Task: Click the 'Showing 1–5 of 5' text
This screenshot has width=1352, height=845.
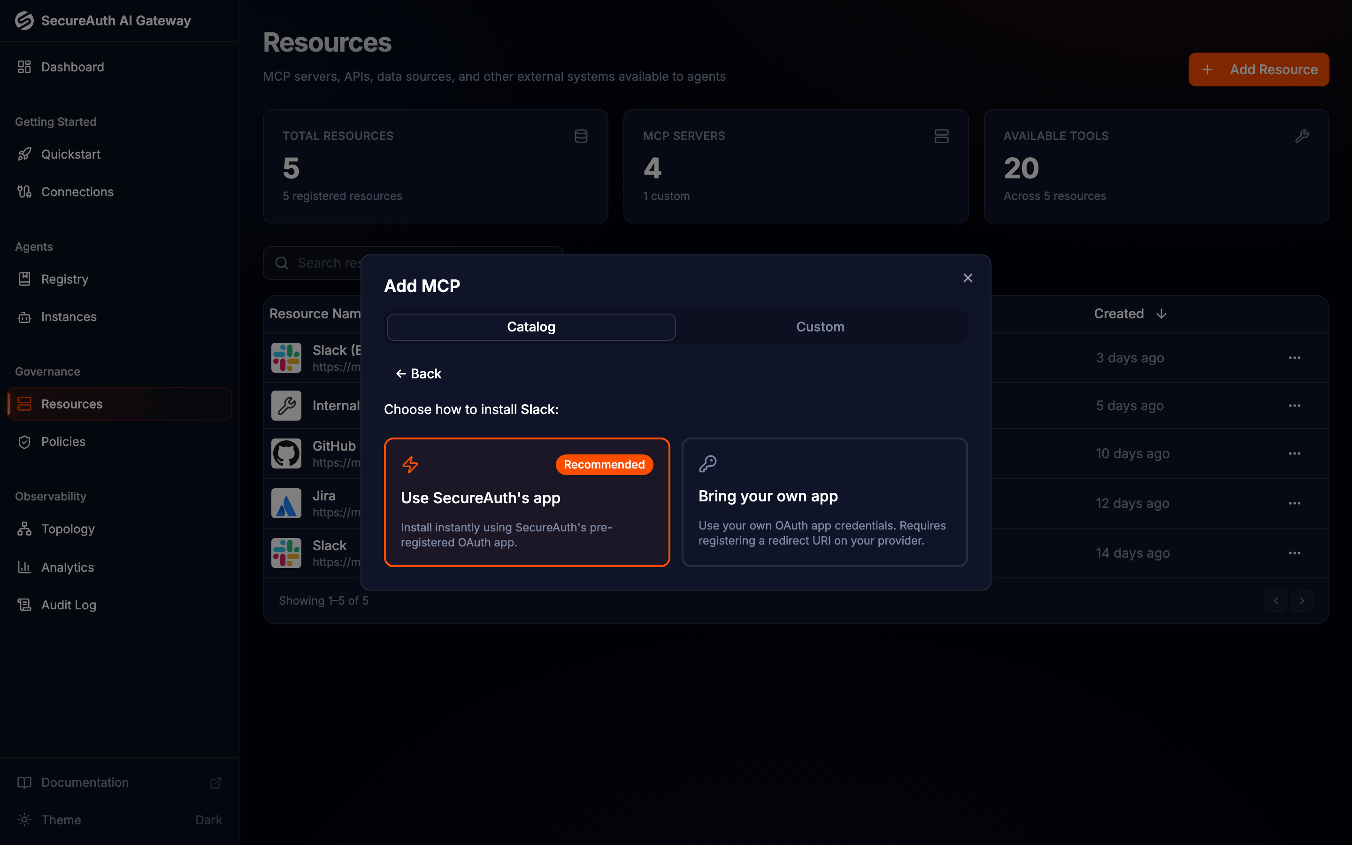Action: (323, 601)
